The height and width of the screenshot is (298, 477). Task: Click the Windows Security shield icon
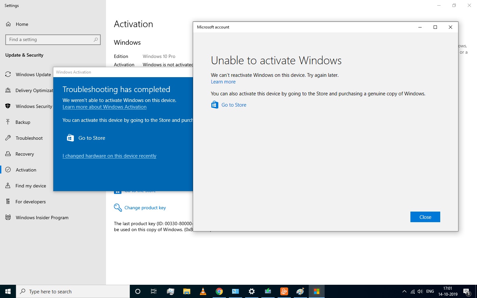point(8,106)
